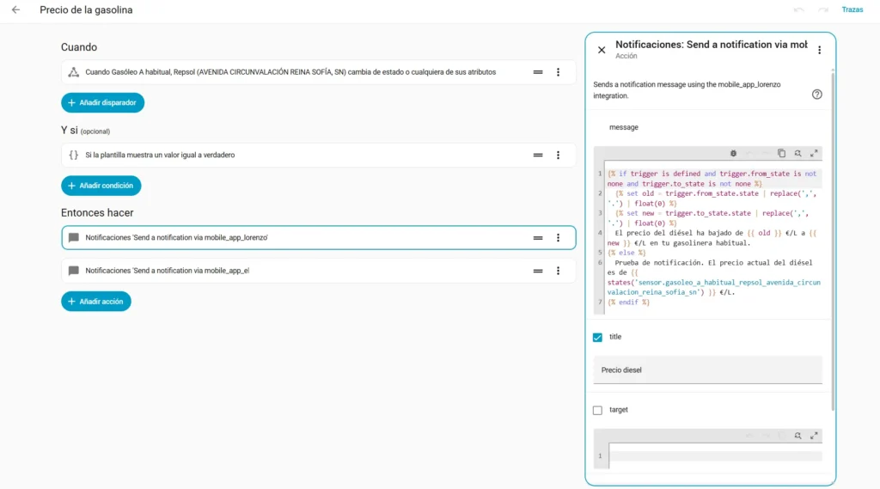Screen dimensions: 880x489
Task: Click the message field label
Action: pos(624,127)
